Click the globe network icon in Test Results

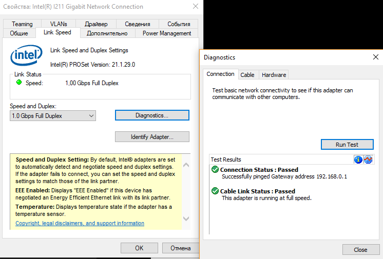[x=368, y=160]
